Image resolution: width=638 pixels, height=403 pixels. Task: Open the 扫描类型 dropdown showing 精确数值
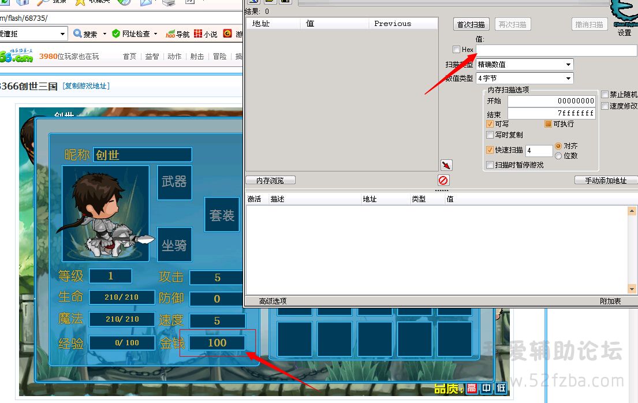524,64
